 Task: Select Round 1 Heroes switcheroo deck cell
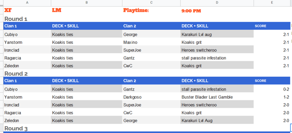(217, 50)
